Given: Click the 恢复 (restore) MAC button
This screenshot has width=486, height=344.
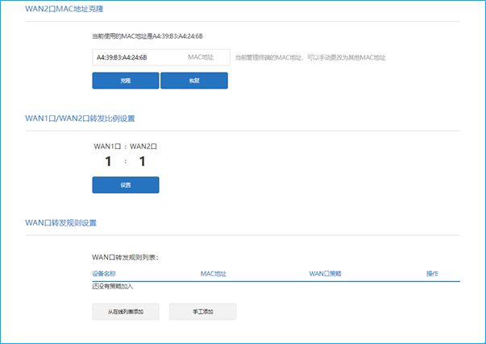Looking at the screenshot, I should pyautogui.click(x=194, y=81).
